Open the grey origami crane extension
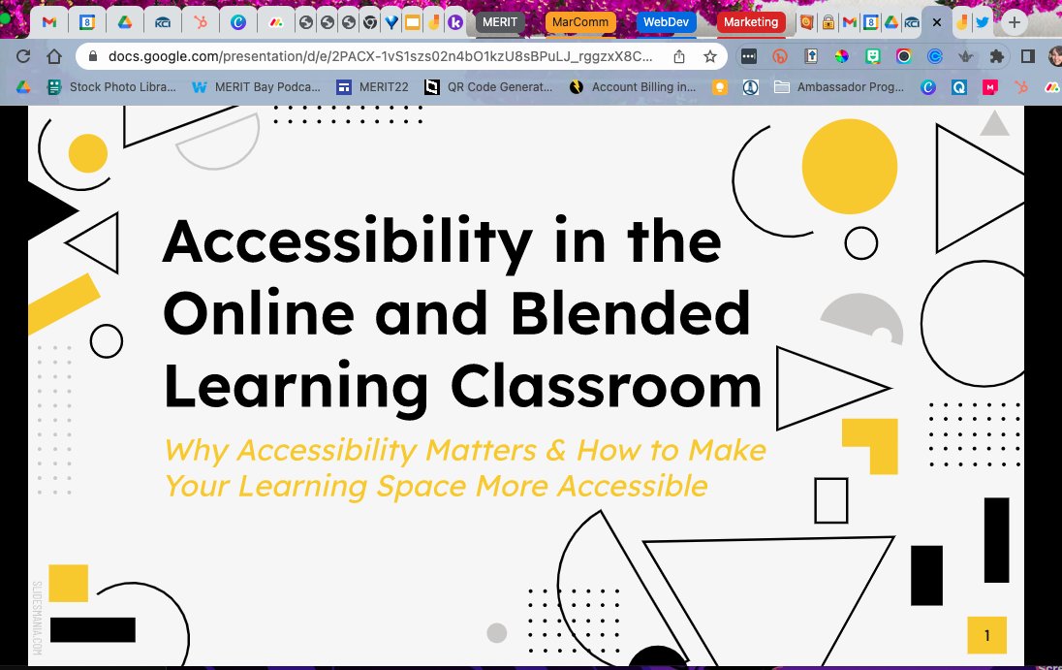 tap(966, 56)
